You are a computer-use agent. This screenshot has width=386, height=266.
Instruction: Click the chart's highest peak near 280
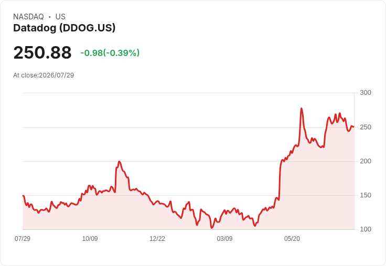point(302,108)
